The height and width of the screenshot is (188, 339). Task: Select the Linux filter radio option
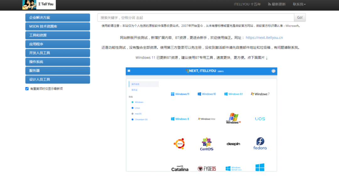tap(136, 108)
